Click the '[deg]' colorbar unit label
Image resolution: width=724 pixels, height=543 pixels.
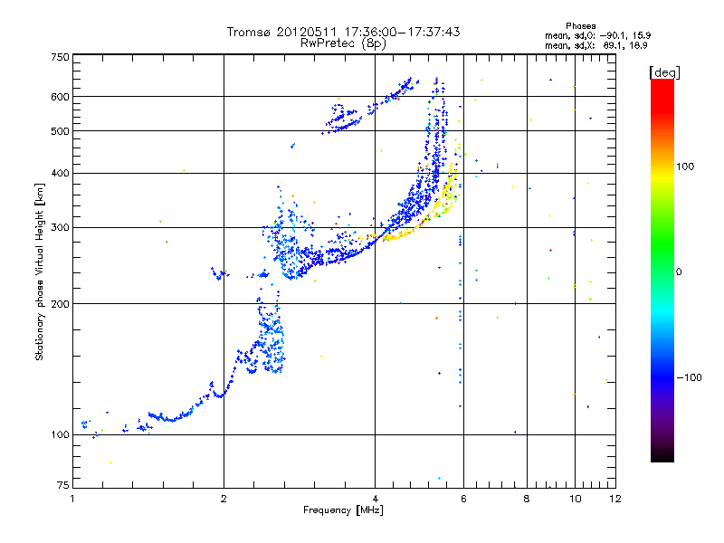664,72
